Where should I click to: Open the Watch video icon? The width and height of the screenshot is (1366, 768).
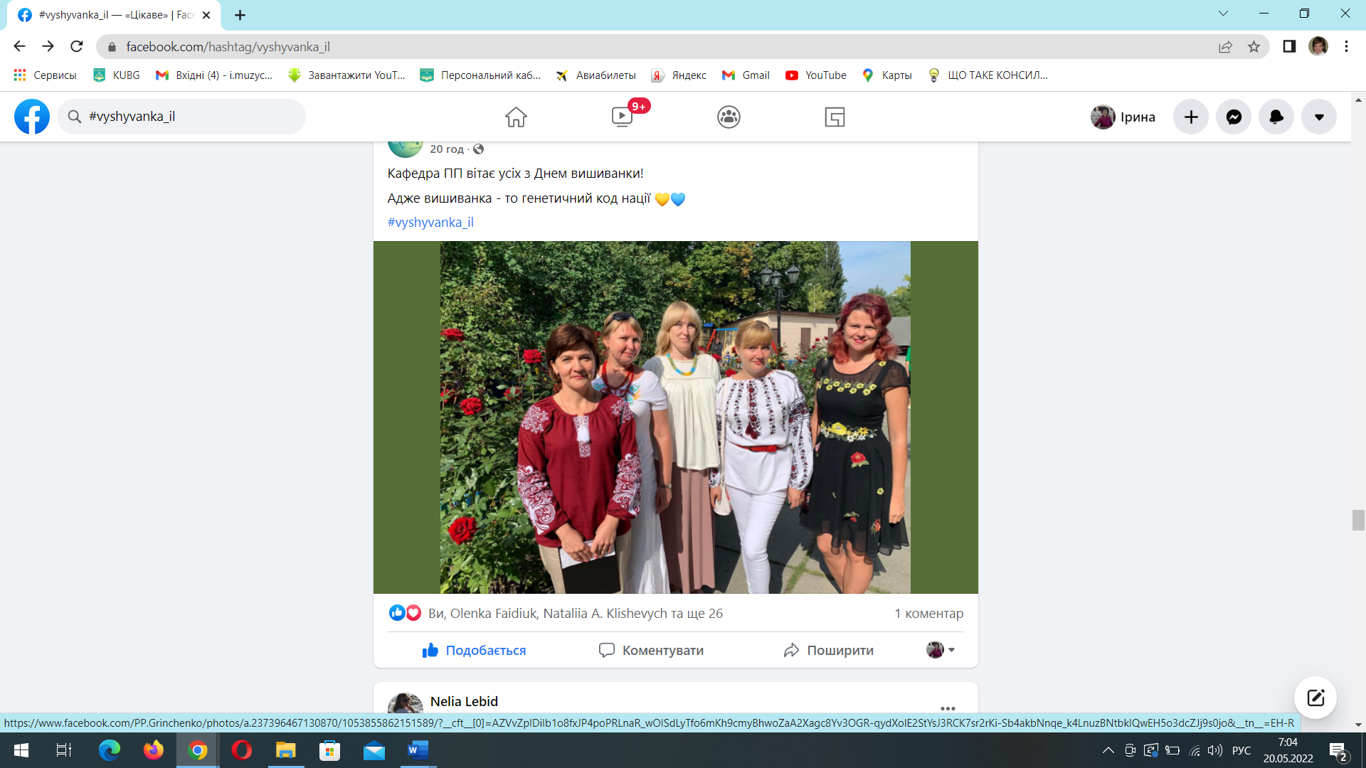[x=622, y=117]
